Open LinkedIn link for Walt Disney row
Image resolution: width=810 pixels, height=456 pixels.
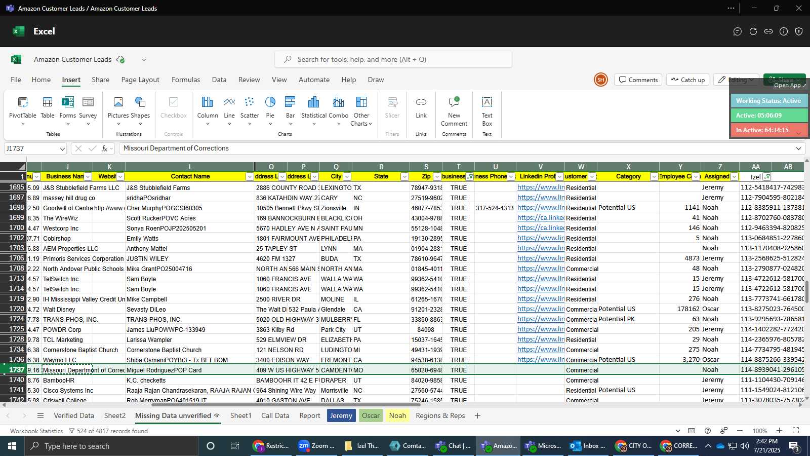pos(541,309)
